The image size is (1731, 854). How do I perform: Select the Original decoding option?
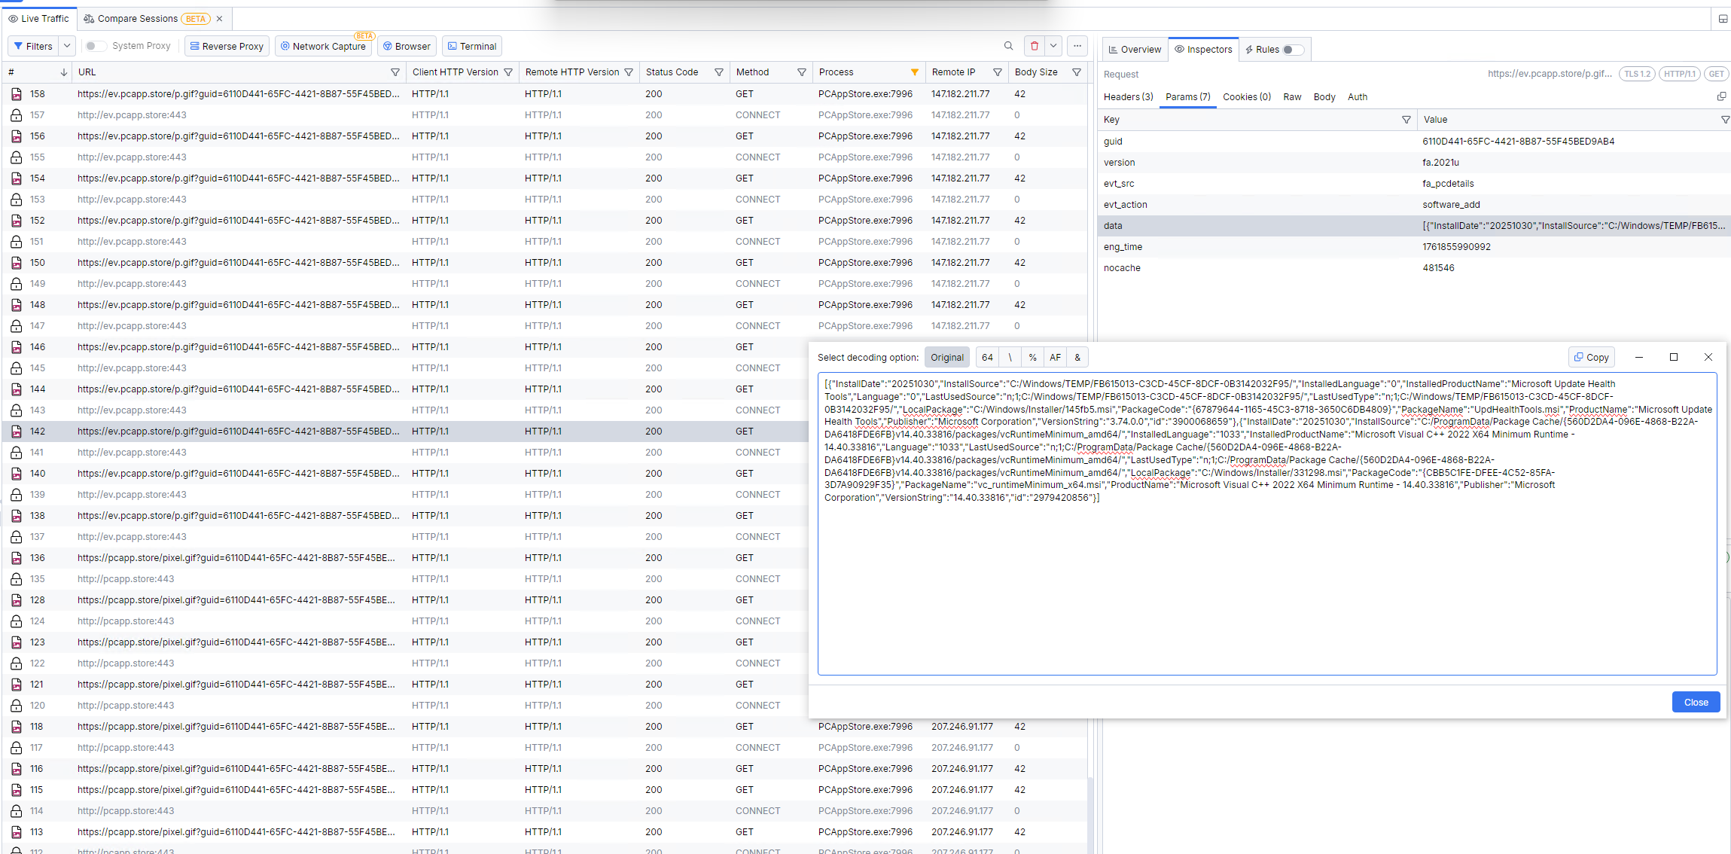click(946, 358)
